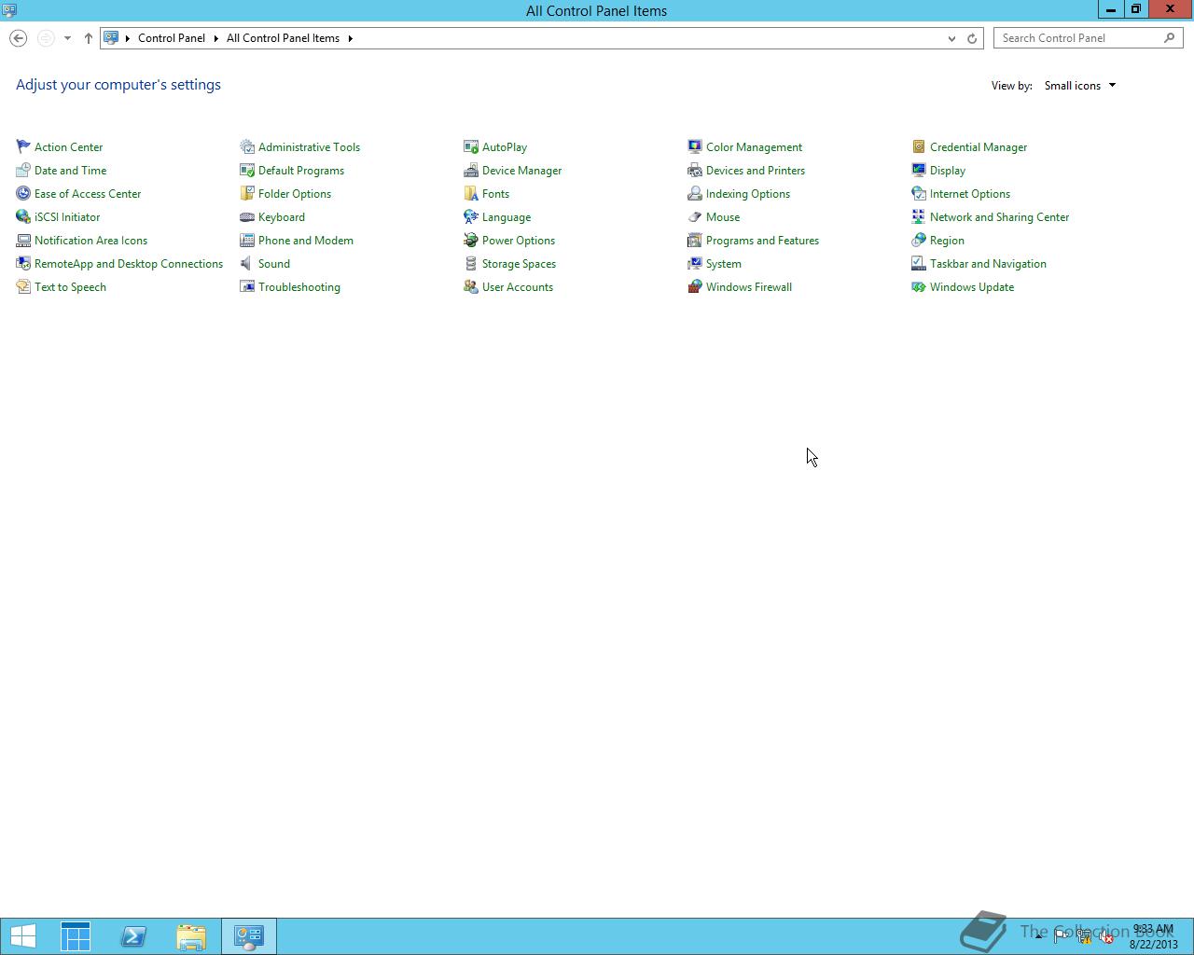Click the Sound speaker icon
1194x955 pixels.
point(247,263)
